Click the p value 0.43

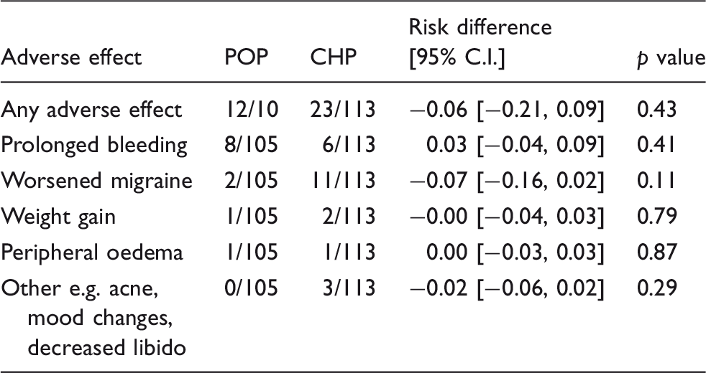coord(656,110)
